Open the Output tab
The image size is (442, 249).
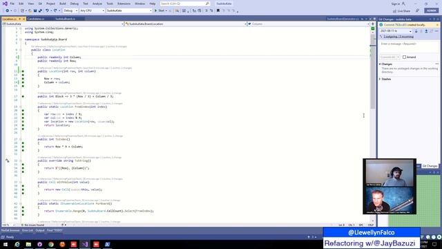pyautogui.click(x=40, y=230)
